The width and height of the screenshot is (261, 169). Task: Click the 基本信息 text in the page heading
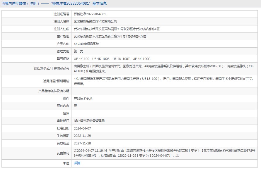coord(100,4)
